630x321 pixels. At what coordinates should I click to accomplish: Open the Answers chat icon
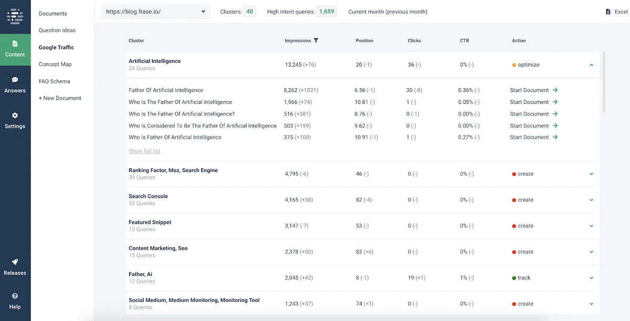tap(15, 80)
